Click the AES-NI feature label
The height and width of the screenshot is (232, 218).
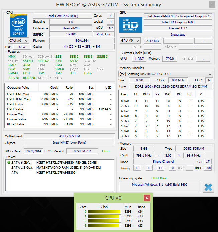[x=14, y=78]
